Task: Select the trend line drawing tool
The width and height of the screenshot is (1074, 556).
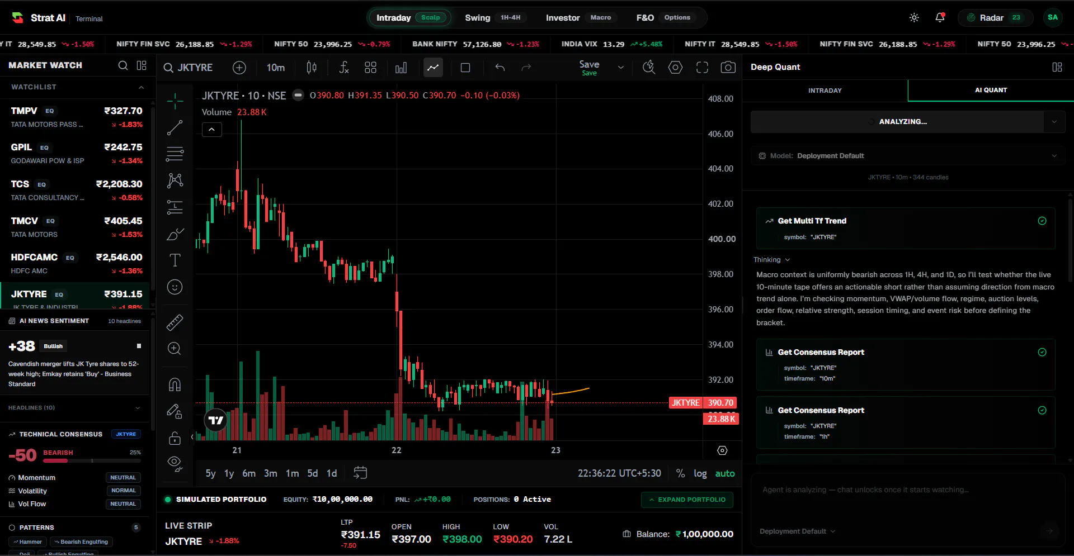Action: (175, 127)
